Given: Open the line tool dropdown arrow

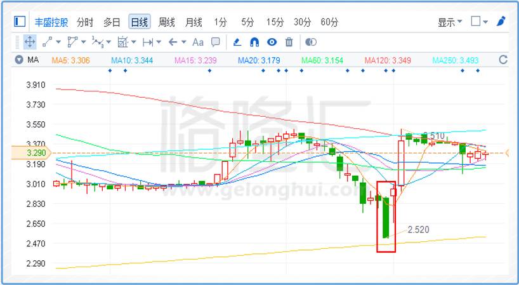Looking at the screenshot, I should pyautogui.click(x=58, y=42).
